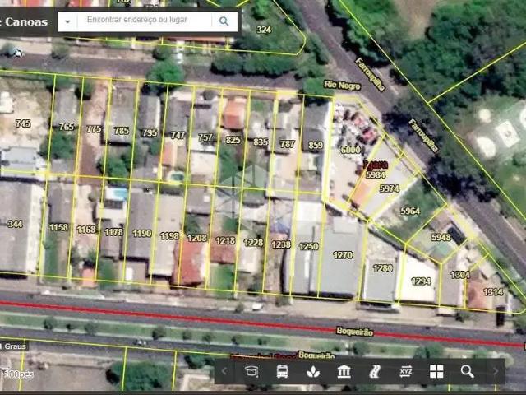Click the '100pés' scale bar label

(x=18, y=374)
